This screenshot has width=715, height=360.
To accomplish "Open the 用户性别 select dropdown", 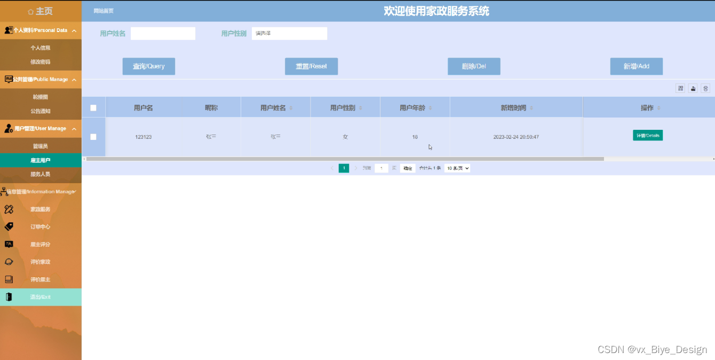I will click(289, 34).
